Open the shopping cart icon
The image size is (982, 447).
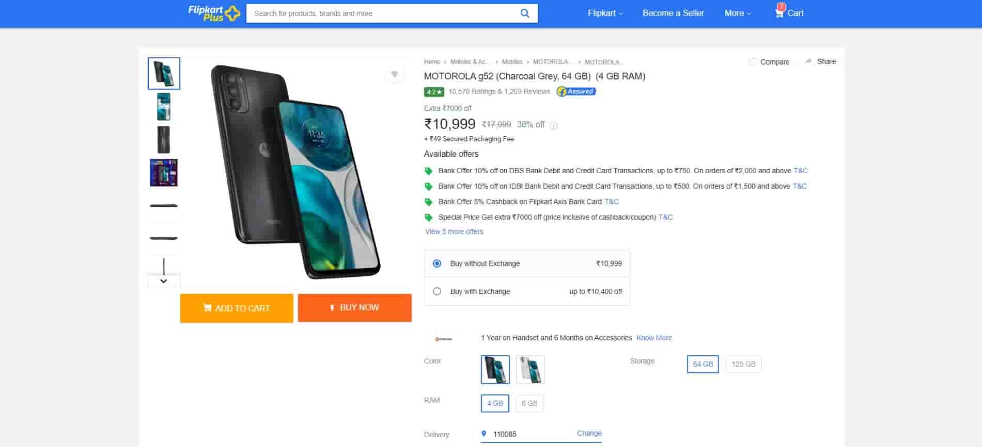[x=780, y=13]
